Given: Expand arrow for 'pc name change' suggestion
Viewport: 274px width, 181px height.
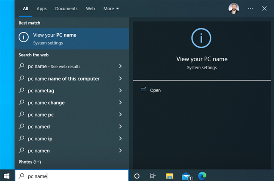Looking at the screenshot, I should [x=121, y=103].
